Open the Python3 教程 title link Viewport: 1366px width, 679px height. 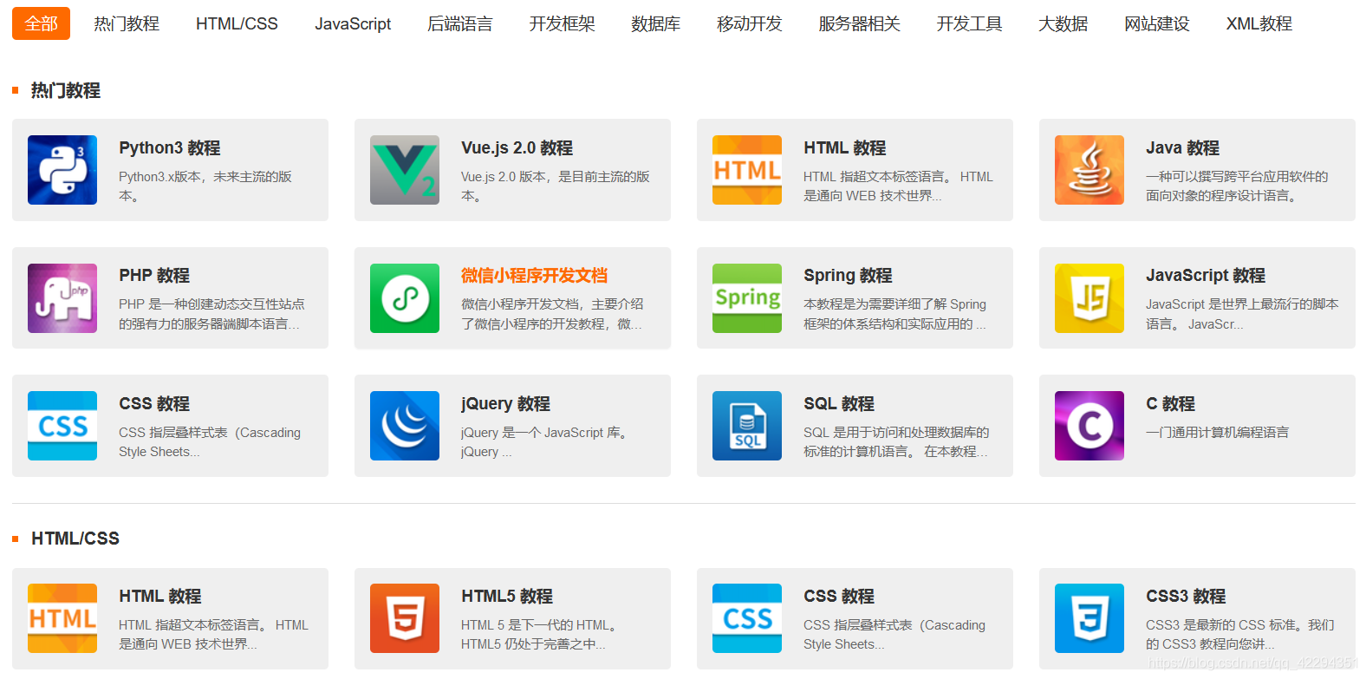point(170,148)
